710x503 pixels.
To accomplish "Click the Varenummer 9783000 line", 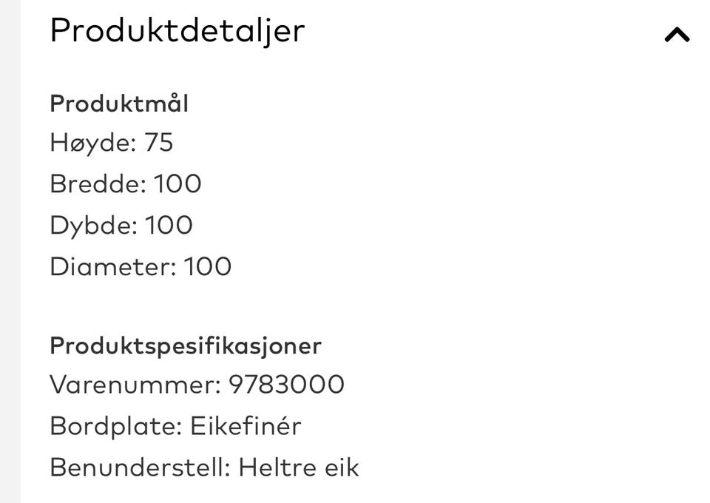I will (x=196, y=385).
